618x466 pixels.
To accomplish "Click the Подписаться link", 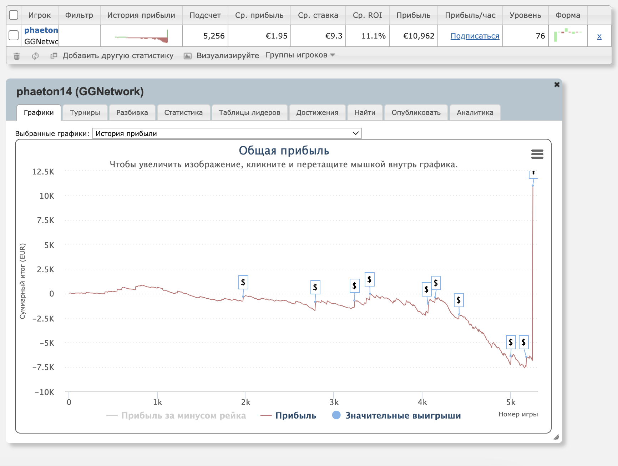I will pos(475,36).
